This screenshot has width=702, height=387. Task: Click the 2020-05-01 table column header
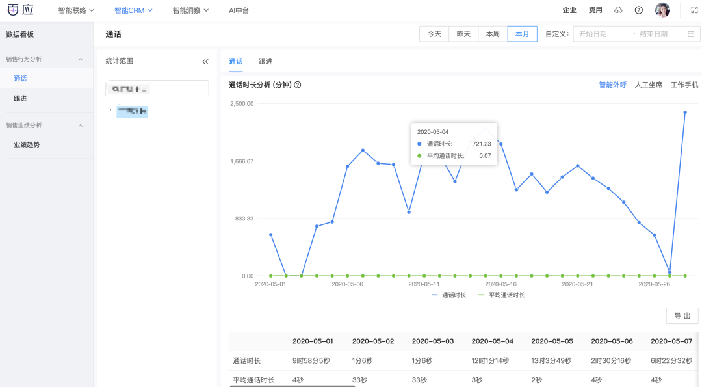tap(313, 341)
